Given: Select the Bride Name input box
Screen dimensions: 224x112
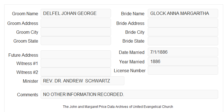Looking at the screenshot, I should [183, 13].
